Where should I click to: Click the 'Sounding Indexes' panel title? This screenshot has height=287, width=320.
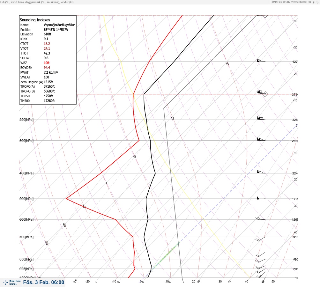click(x=35, y=20)
